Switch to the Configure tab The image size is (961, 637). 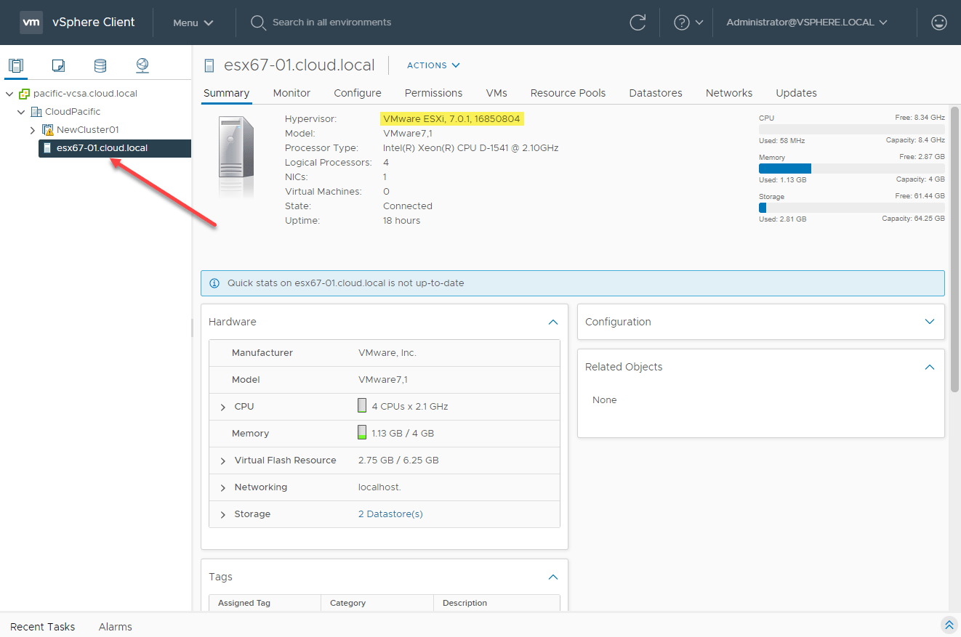tap(358, 93)
